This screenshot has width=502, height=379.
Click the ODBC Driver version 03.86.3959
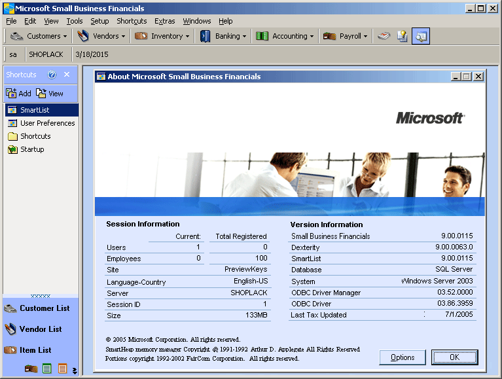(455, 303)
